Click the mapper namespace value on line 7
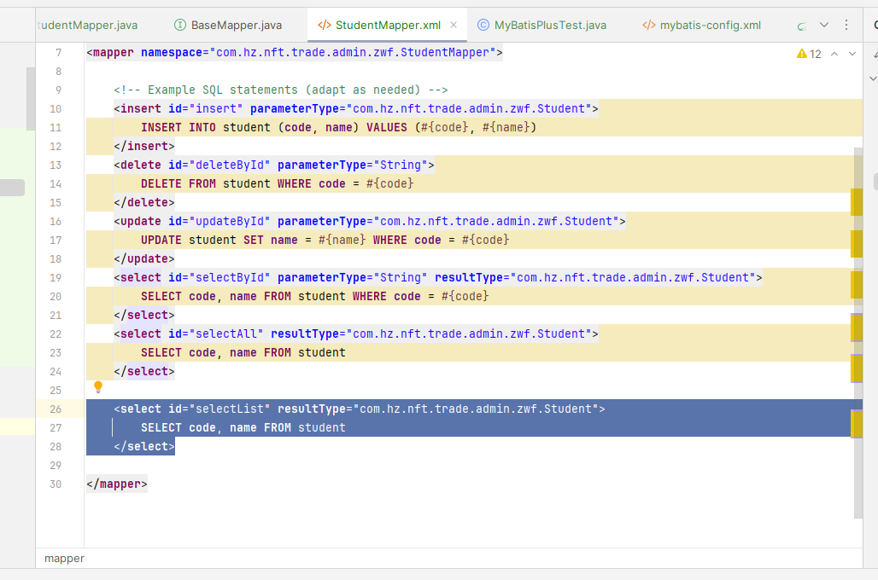The width and height of the screenshot is (878, 580). [x=352, y=53]
